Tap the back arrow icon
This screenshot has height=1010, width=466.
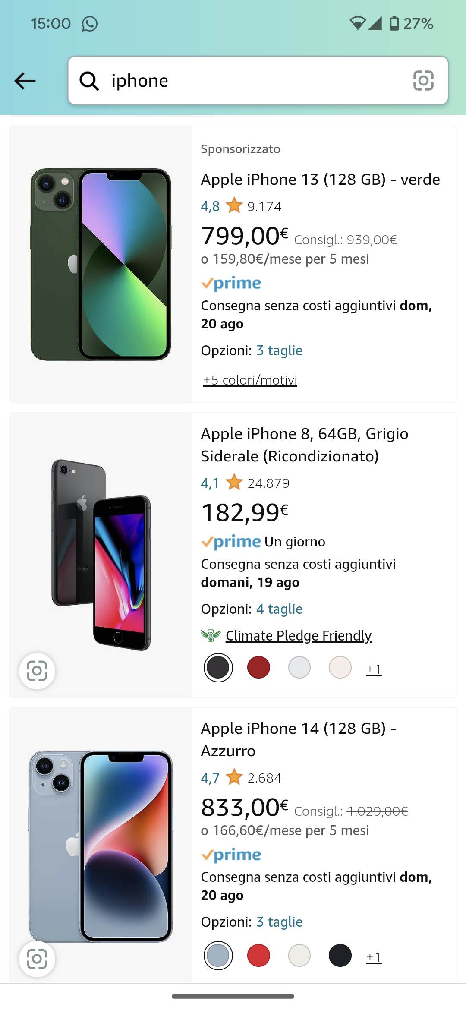25,81
